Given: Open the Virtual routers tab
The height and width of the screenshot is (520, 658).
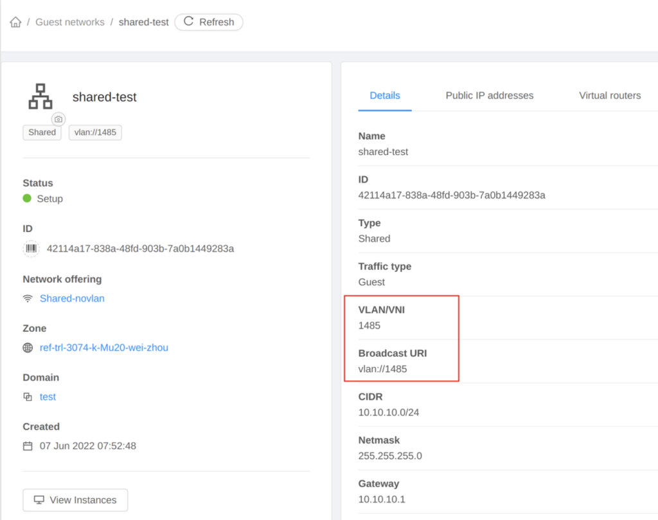Looking at the screenshot, I should [609, 95].
